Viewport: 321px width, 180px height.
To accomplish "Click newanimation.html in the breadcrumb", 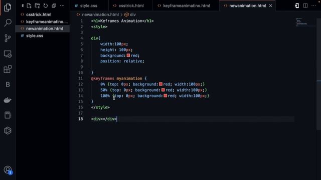I will 100,14.
